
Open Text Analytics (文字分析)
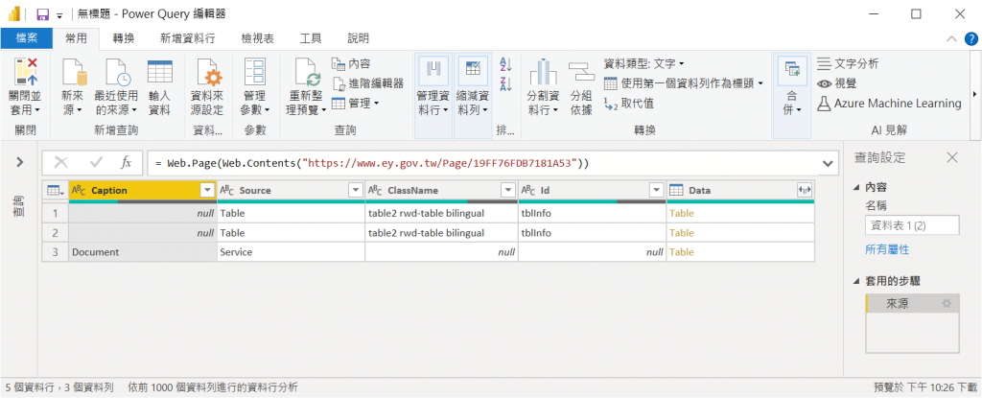[x=848, y=63]
